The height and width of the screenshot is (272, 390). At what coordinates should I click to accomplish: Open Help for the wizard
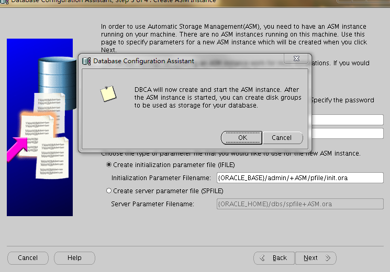[x=74, y=258]
